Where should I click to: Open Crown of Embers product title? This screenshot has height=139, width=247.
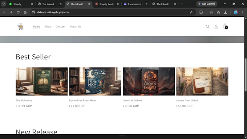[132, 101]
